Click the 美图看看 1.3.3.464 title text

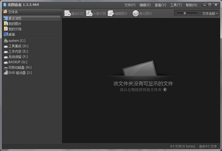click(23, 5)
